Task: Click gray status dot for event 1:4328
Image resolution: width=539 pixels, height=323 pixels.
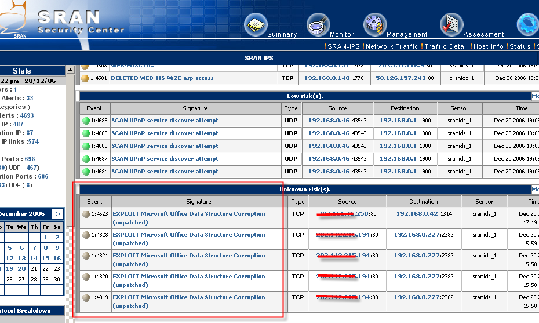Action: [86, 235]
